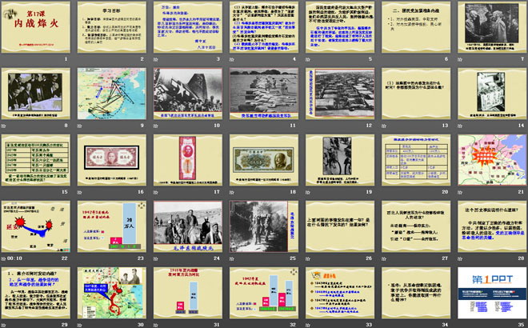The image size is (528, 328).
Task: Select slide 3 blue text letter thumbnail
Action: [188, 27]
